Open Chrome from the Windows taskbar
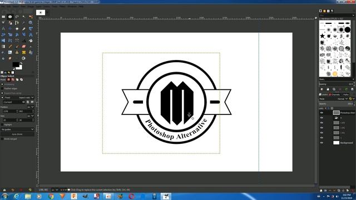The width and height of the screenshot is (356, 200). pyautogui.click(x=51, y=196)
